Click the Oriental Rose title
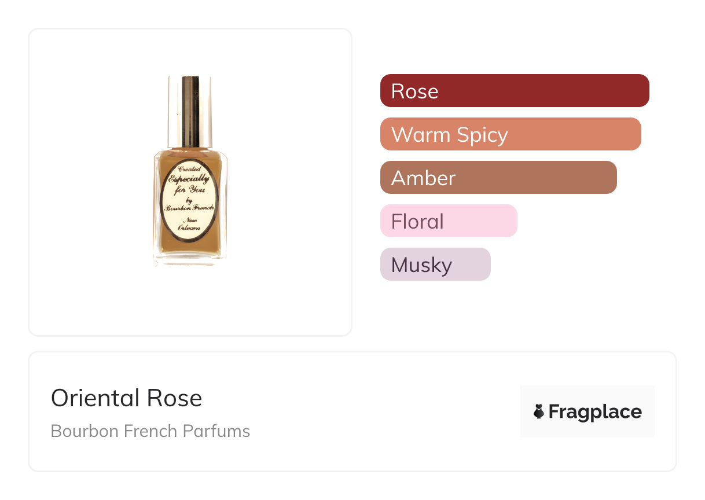Screen dimensions: 705x500 126,398
